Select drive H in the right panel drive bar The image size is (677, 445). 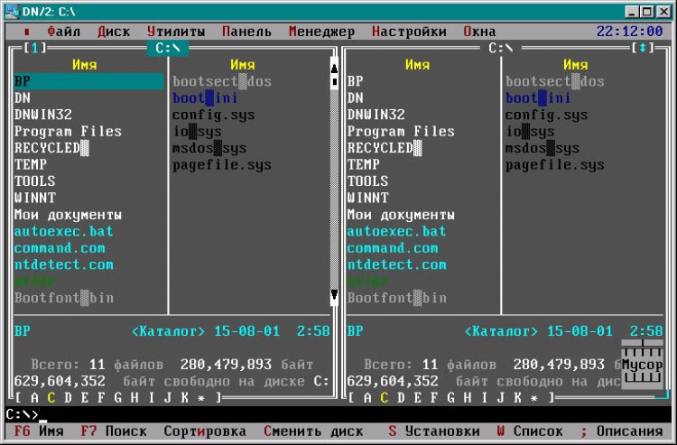click(468, 397)
